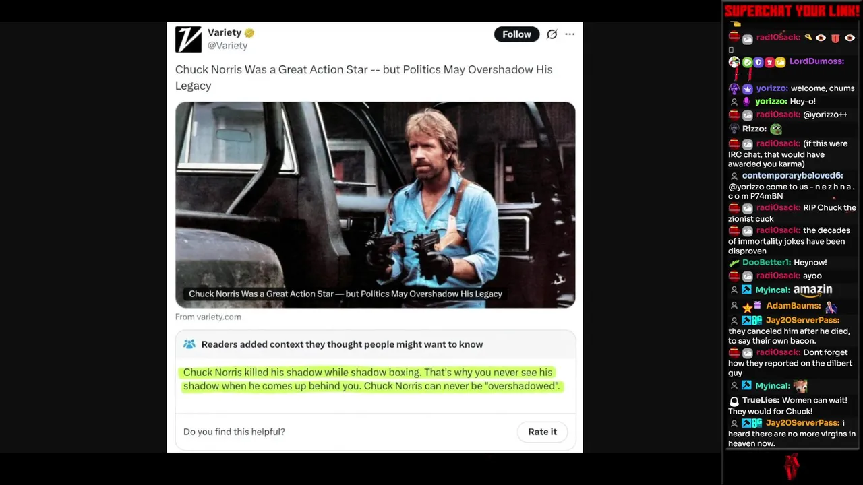Open the three-dot more options menu

[570, 34]
